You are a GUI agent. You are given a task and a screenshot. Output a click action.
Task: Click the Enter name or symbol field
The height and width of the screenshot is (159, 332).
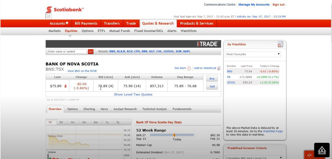tap(67, 52)
